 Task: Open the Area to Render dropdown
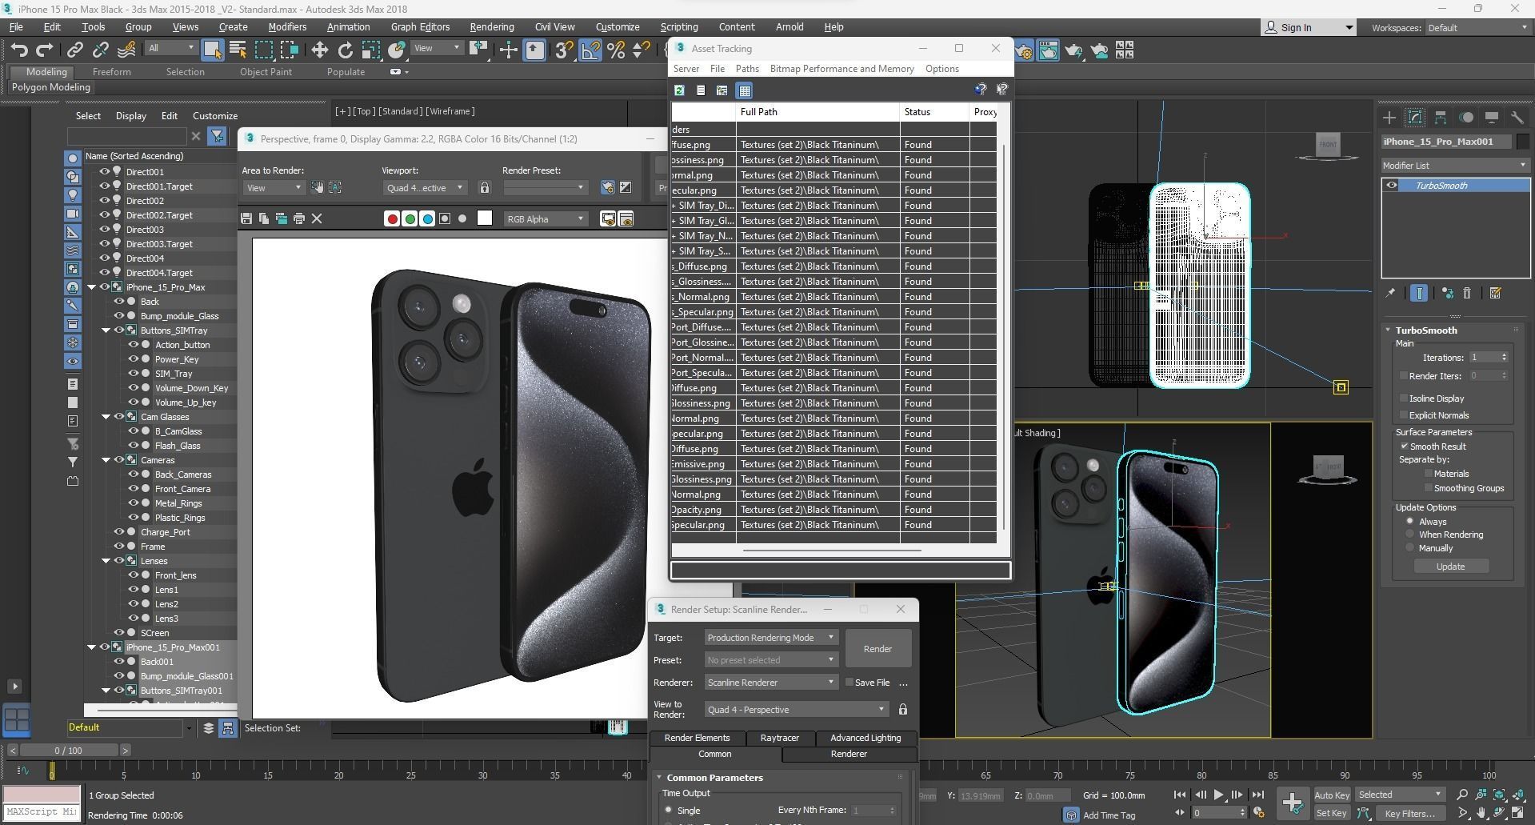[274, 187]
